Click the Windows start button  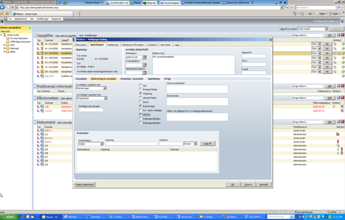tap(8, 217)
